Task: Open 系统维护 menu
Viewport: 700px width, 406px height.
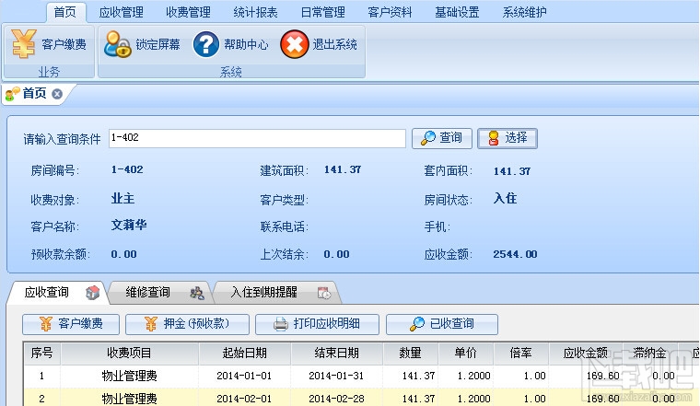Action: [x=525, y=12]
